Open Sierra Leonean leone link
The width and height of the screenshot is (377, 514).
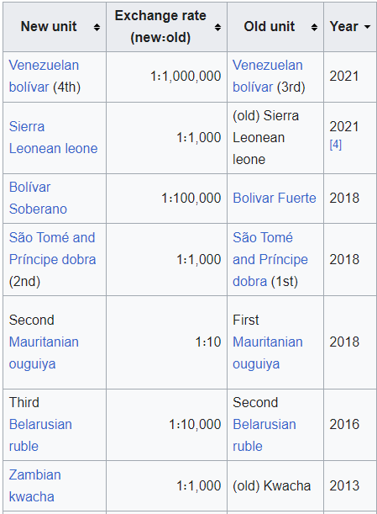pyautogui.click(x=54, y=137)
